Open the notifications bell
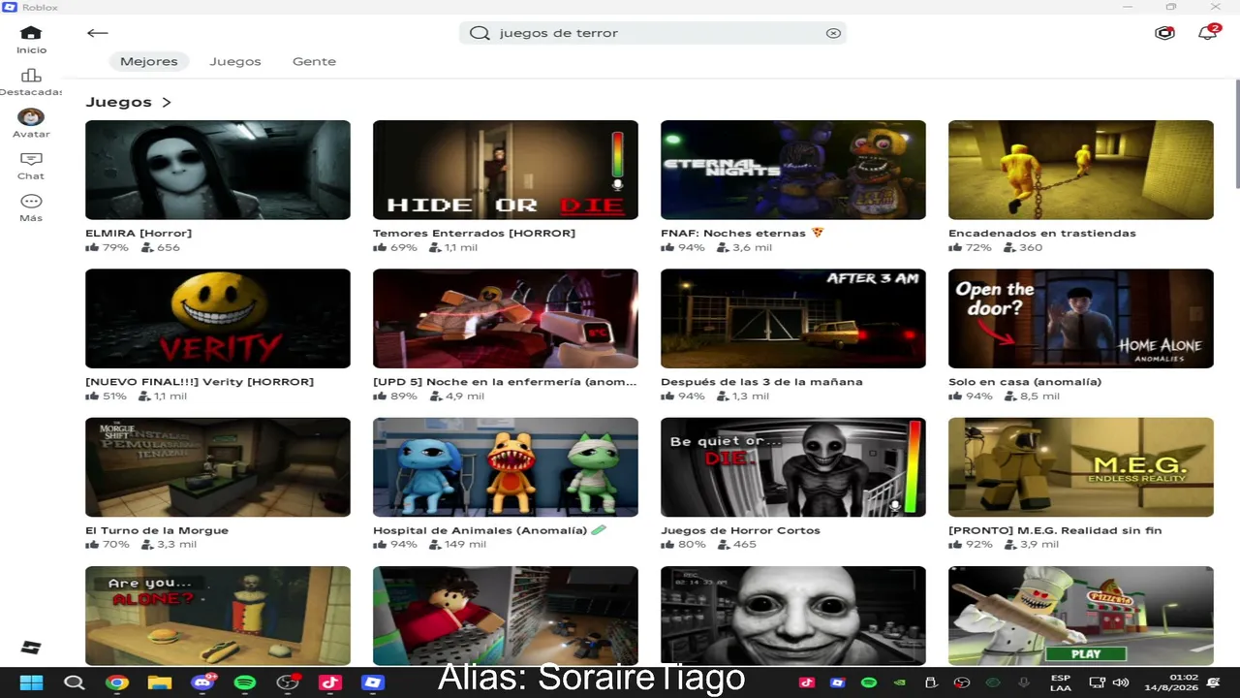The image size is (1240, 698). click(1207, 33)
